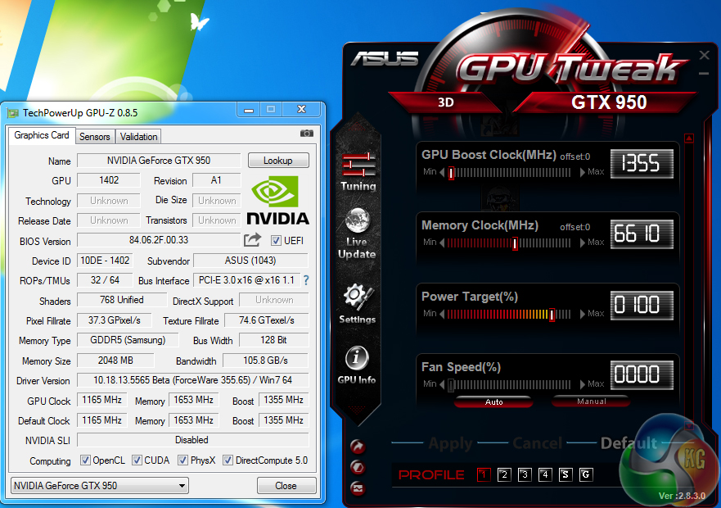The image size is (721, 508).
Task: Toggle the CUDA checkbox
Action: (137, 460)
